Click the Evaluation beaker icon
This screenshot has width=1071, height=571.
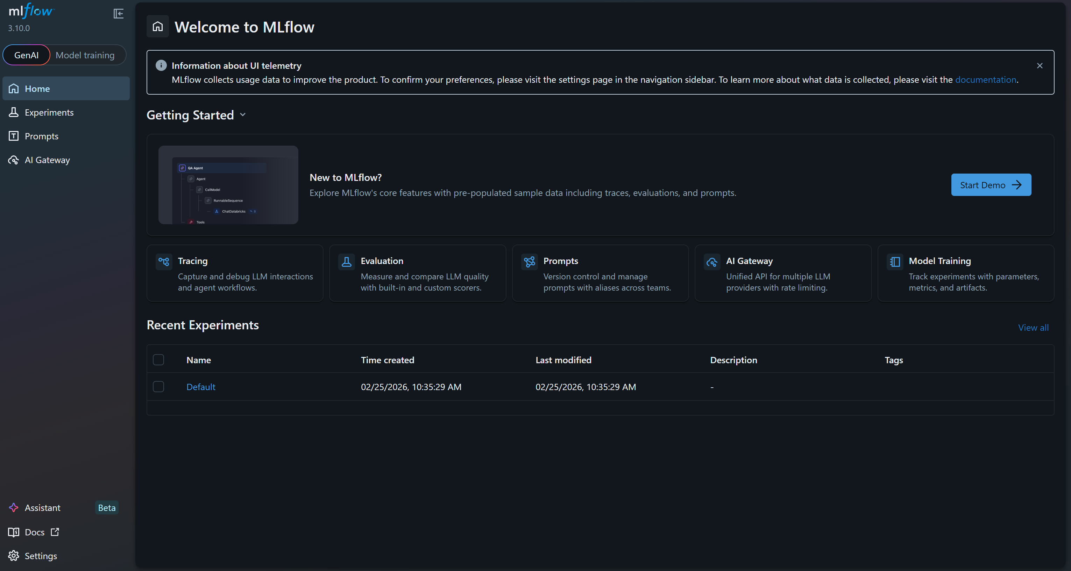pos(346,262)
